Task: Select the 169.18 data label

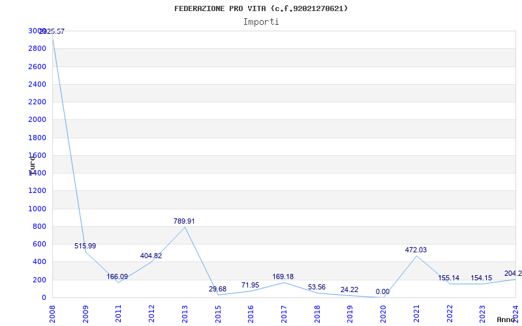Action: [283, 276]
